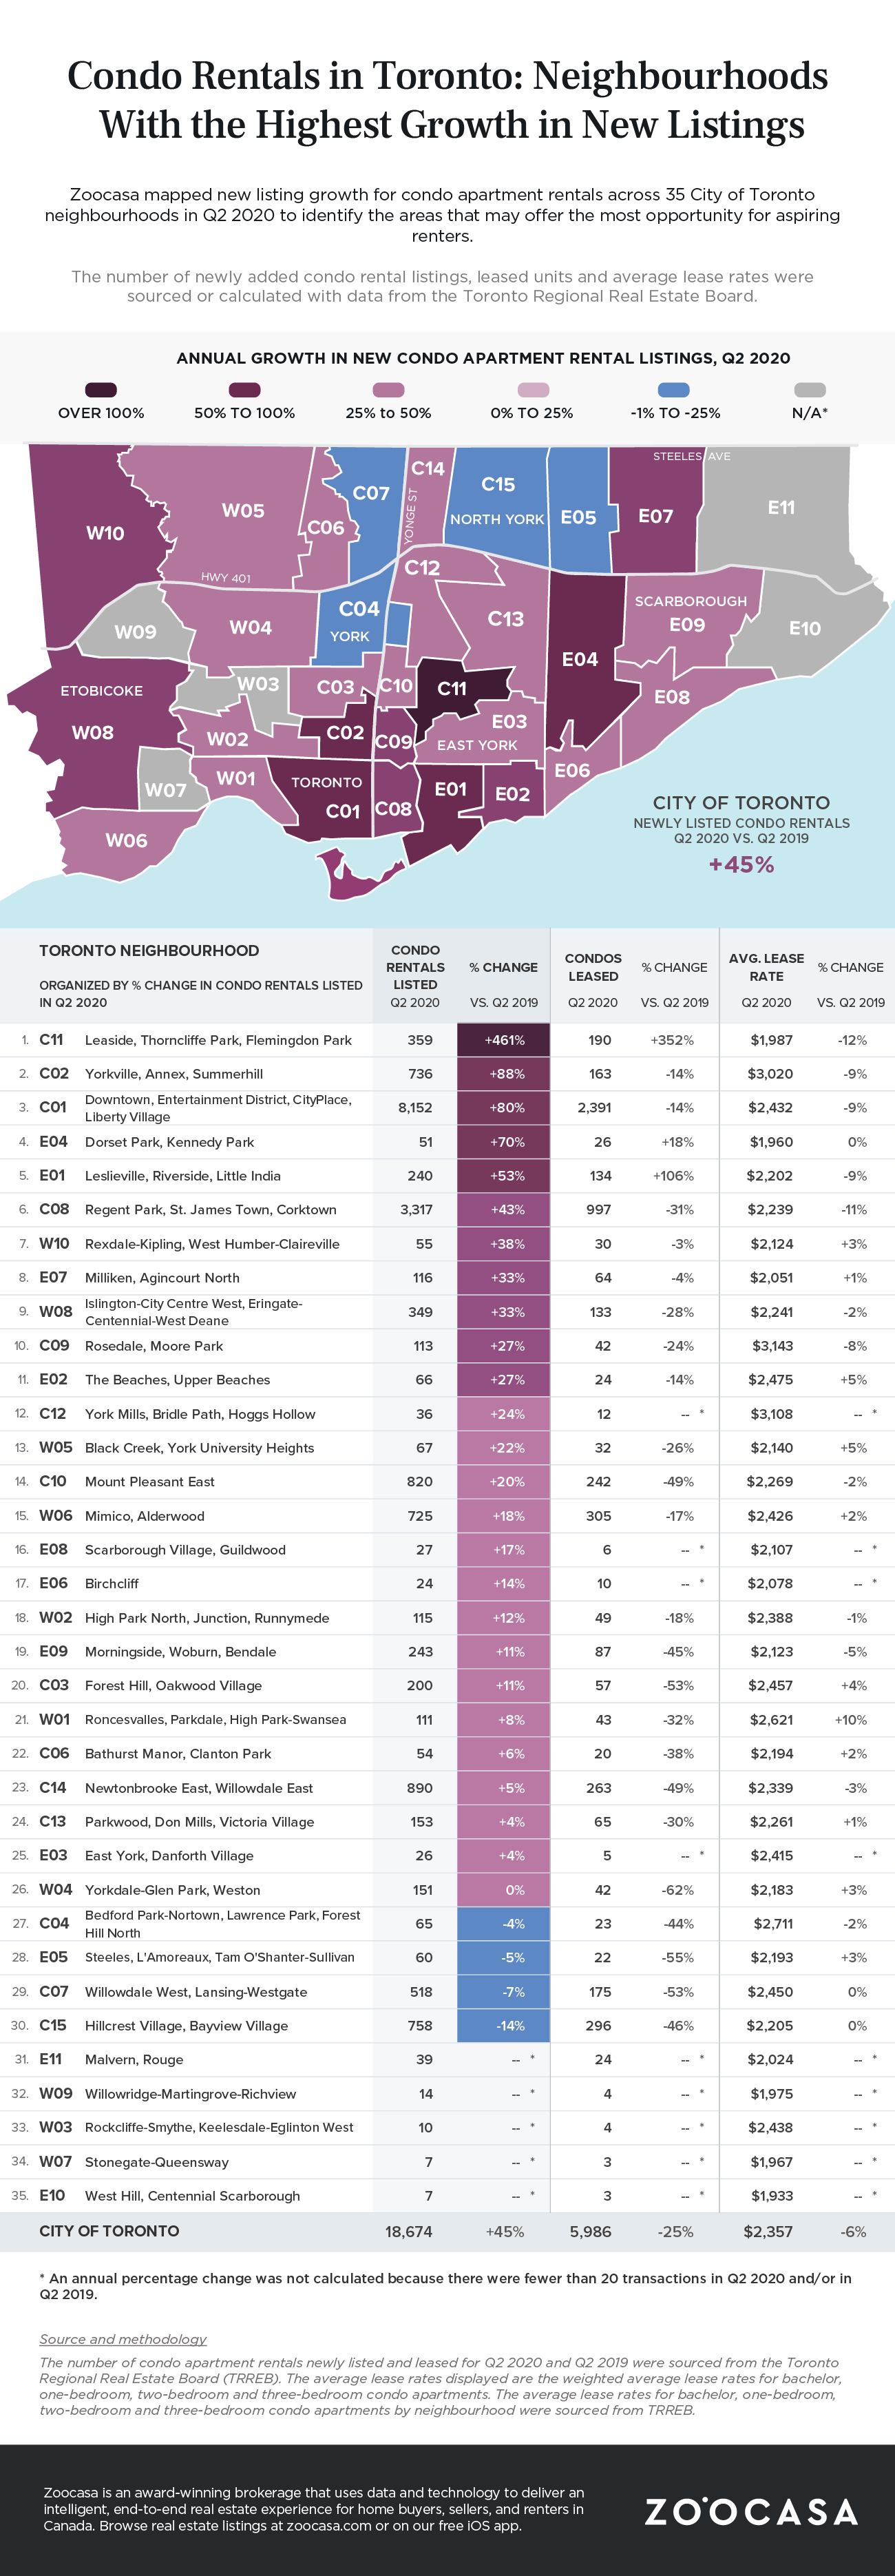Click the "Avg. Lease Rate" column header
895x2576 pixels.
click(766, 967)
